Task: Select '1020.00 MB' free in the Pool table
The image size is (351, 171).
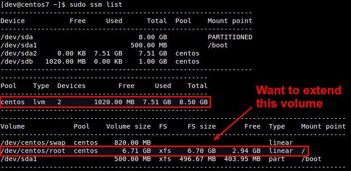Action: 114,102
